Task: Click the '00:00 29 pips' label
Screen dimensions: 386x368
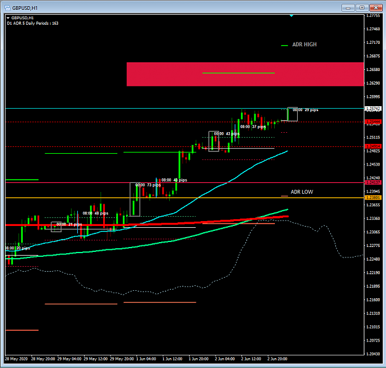Action: [x=305, y=110]
